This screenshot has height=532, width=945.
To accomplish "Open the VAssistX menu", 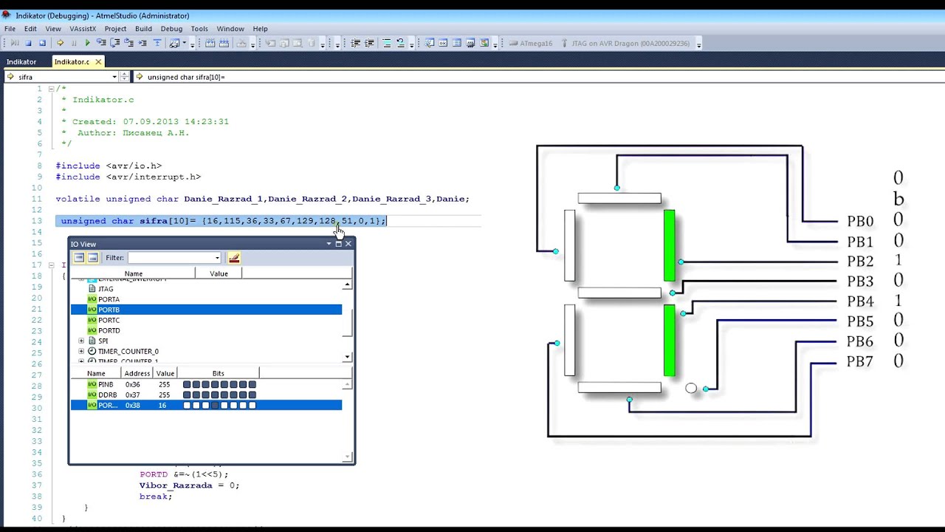I will click(x=83, y=29).
